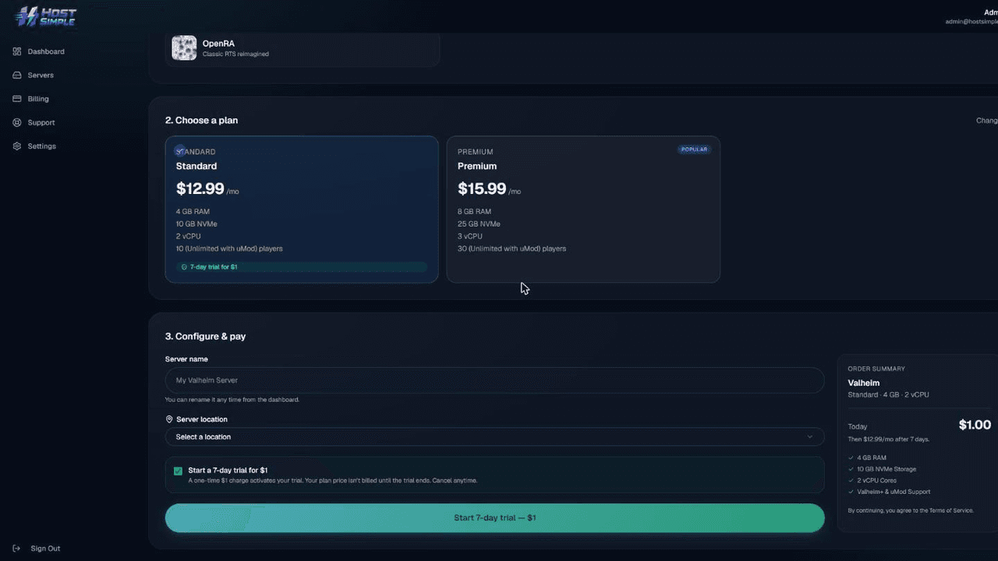Screen dimensions: 998x561
Task: Click the location pin icon
Action: [x=169, y=419]
